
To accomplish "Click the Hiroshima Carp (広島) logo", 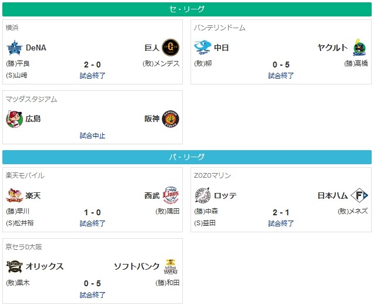I will click(x=14, y=119).
